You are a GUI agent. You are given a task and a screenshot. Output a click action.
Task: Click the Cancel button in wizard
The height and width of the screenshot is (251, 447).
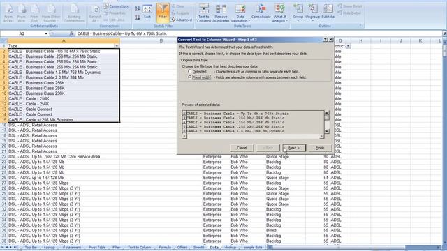pyautogui.click(x=242, y=148)
